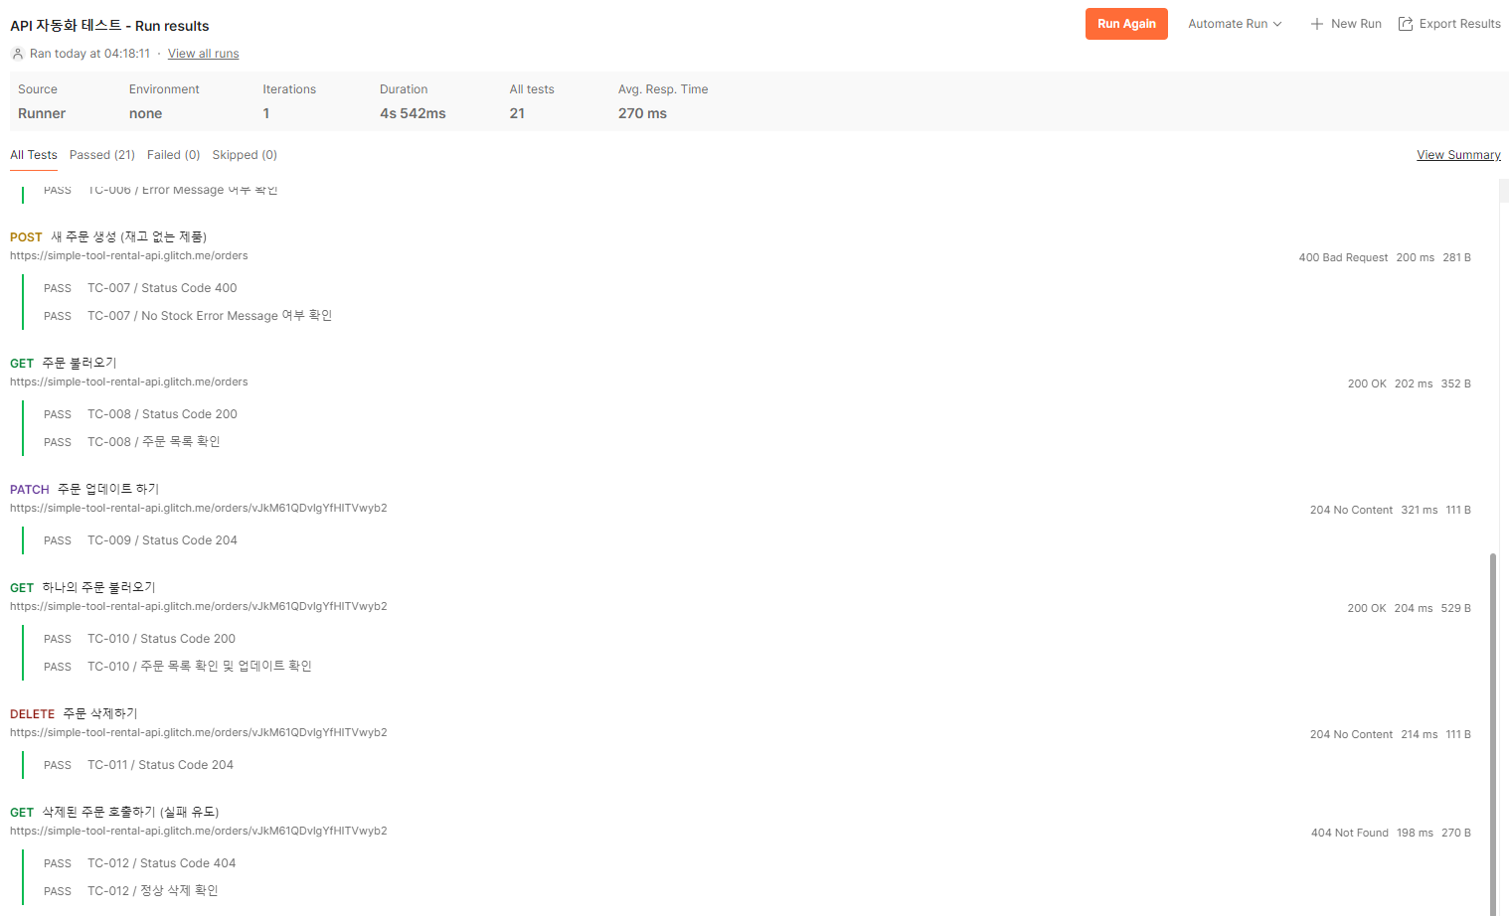Switch to the Skipped (0) tab
Screen dimensions: 1509x916
[245, 155]
